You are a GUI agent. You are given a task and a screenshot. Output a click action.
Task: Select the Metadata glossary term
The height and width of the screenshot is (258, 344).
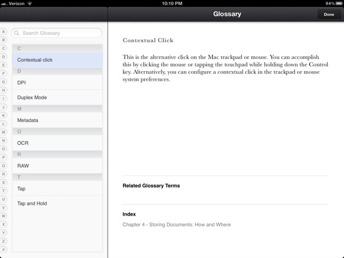click(57, 120)
